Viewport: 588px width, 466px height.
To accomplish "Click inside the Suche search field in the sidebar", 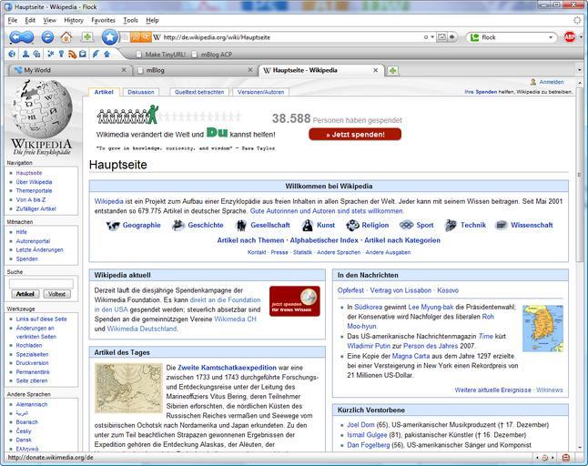I will click(x=41, y=283).
